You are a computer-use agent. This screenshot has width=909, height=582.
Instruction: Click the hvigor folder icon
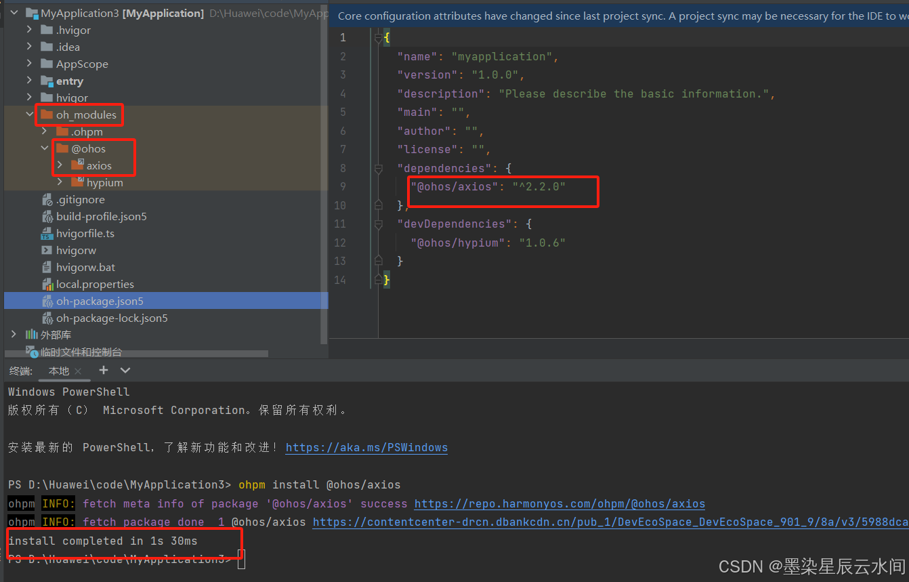47,98
